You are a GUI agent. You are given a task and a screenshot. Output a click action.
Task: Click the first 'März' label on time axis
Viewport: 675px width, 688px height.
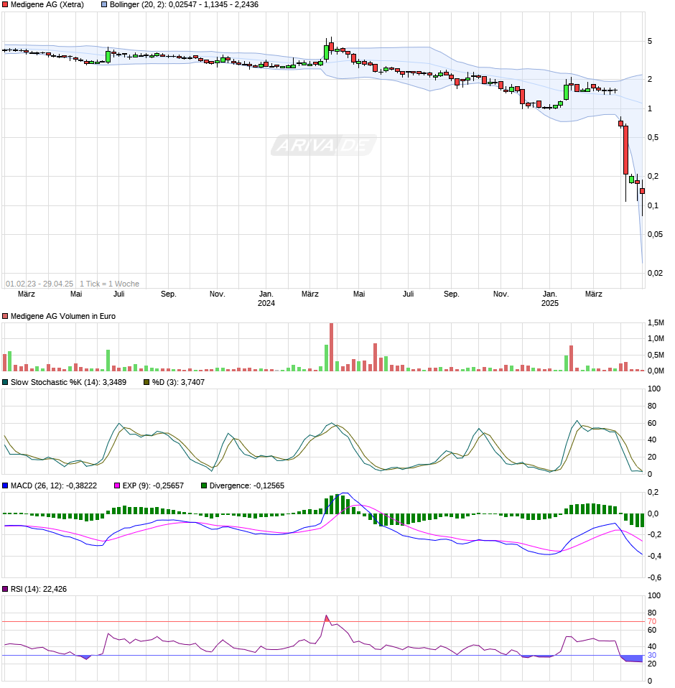pos(27,294)
